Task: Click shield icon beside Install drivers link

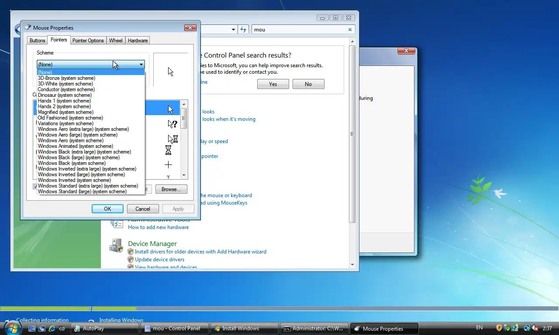Action: (130, 252)
